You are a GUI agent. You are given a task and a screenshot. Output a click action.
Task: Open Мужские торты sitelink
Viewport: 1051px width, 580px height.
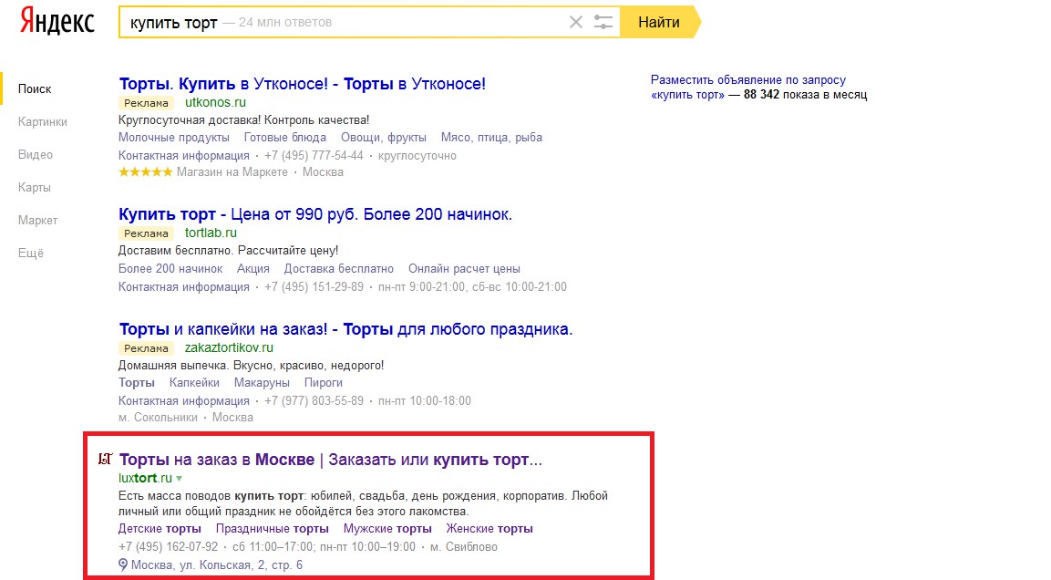(x=387, y=529)
